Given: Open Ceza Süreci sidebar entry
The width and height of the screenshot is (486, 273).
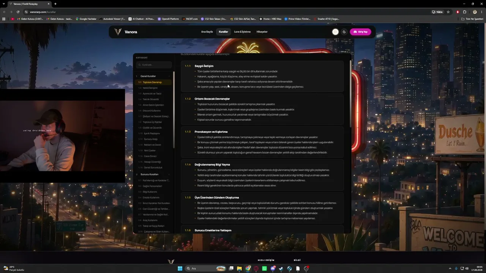Looking at the screenshot, I should click(x=150, y=156).
